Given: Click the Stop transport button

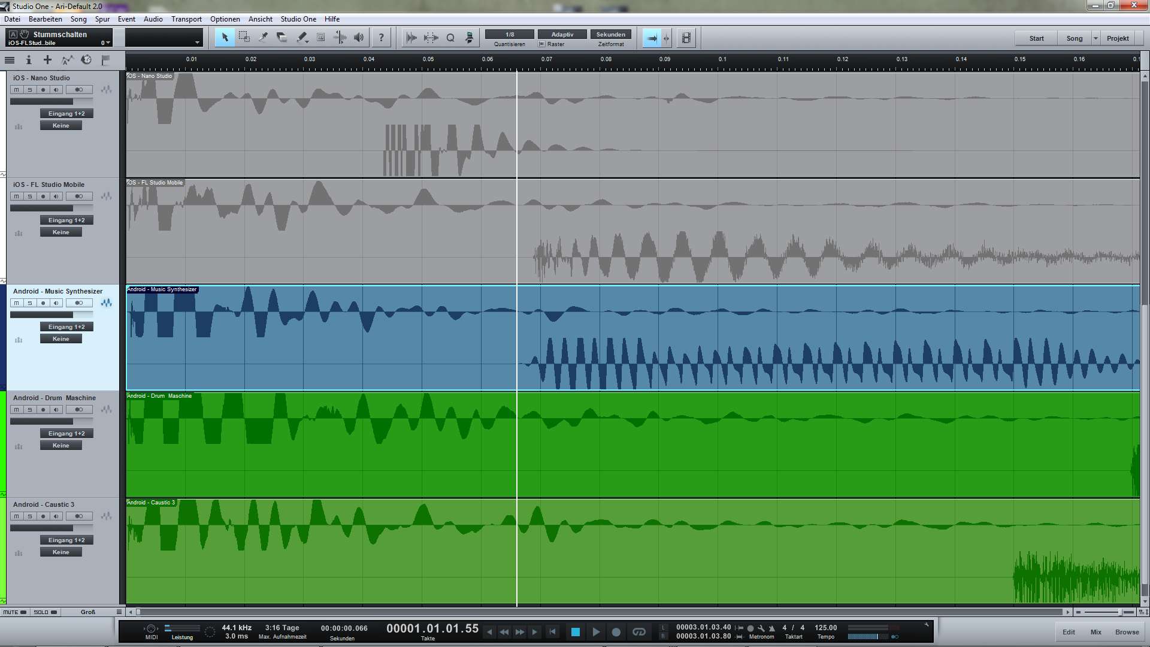Looking at the screenshot, I should [575, 632].
